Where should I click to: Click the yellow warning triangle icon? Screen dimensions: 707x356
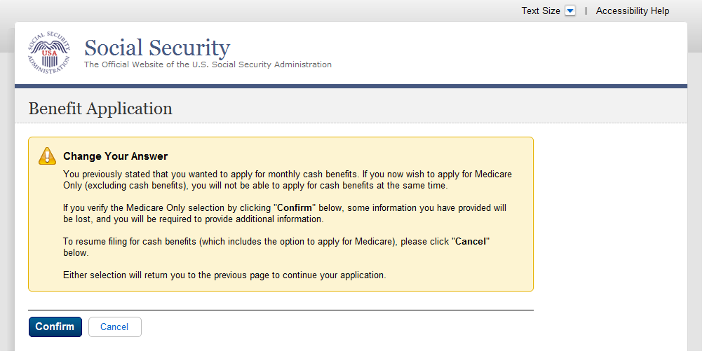(x=48, y=156)
